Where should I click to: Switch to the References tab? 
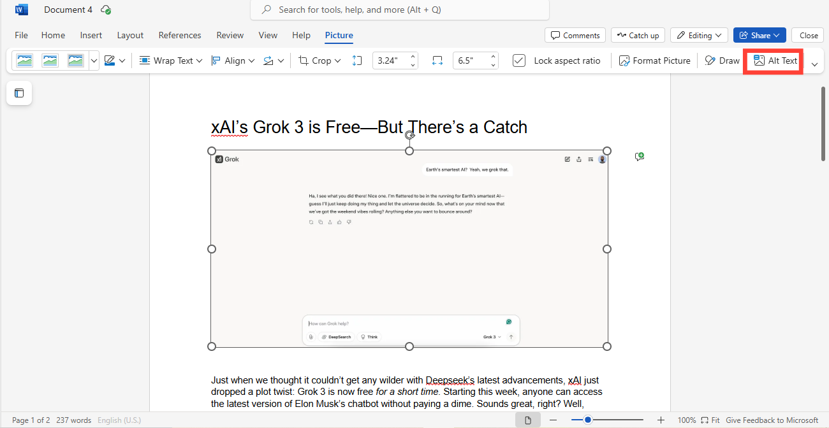[x=180, y=35]
